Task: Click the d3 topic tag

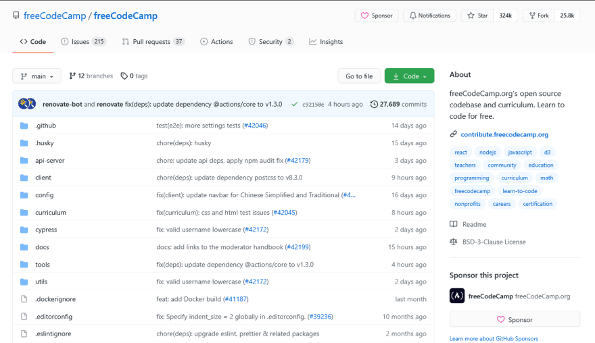Action: (x=547, y=152)
